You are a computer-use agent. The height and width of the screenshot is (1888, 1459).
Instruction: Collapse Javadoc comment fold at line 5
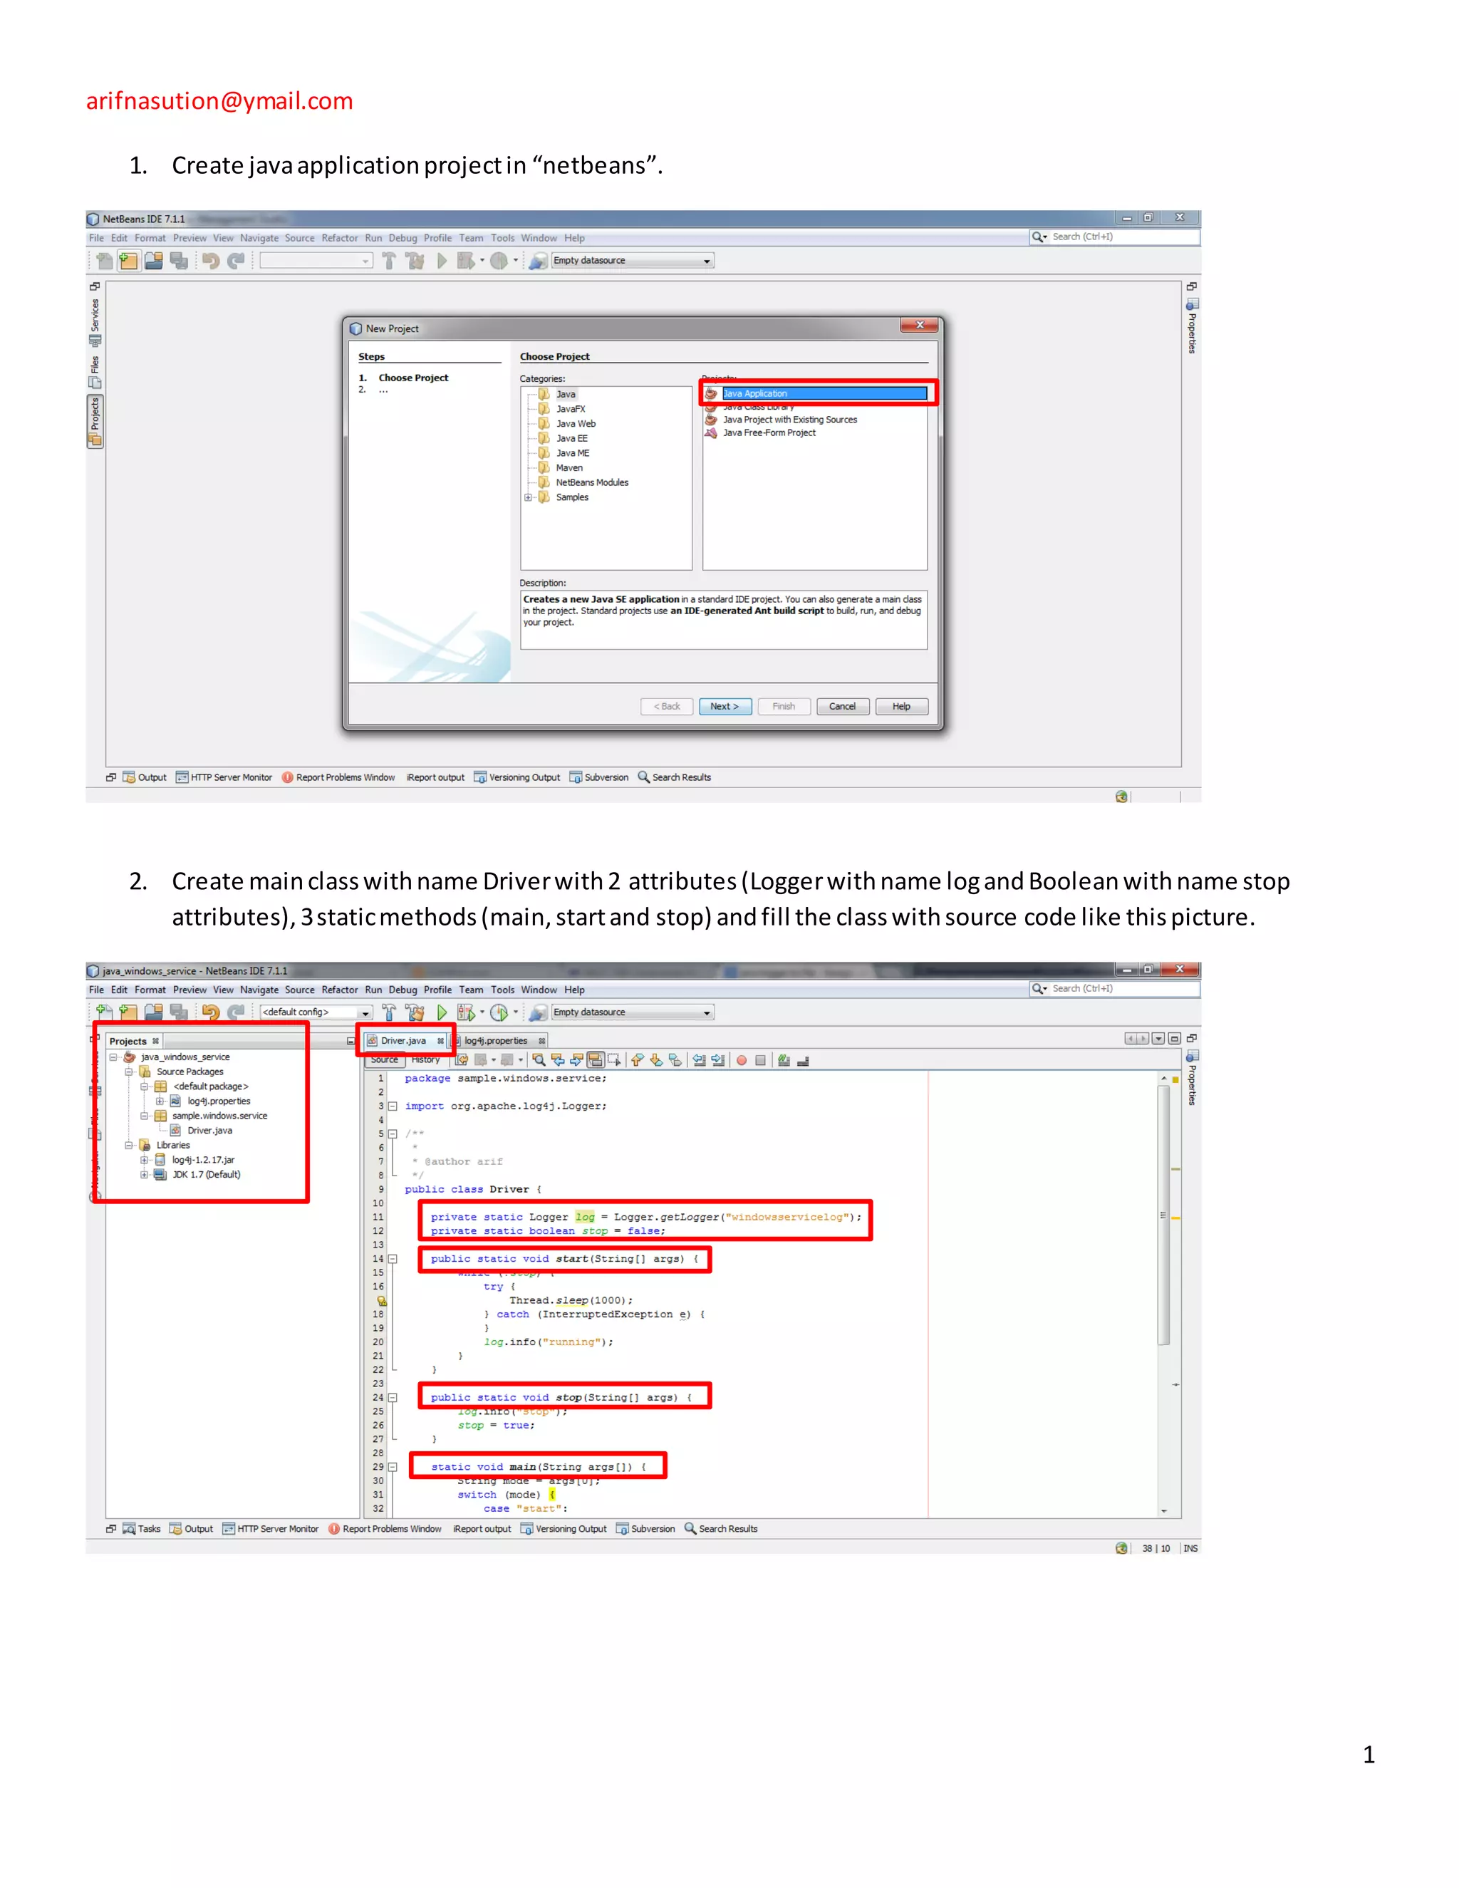(393, 1134)
